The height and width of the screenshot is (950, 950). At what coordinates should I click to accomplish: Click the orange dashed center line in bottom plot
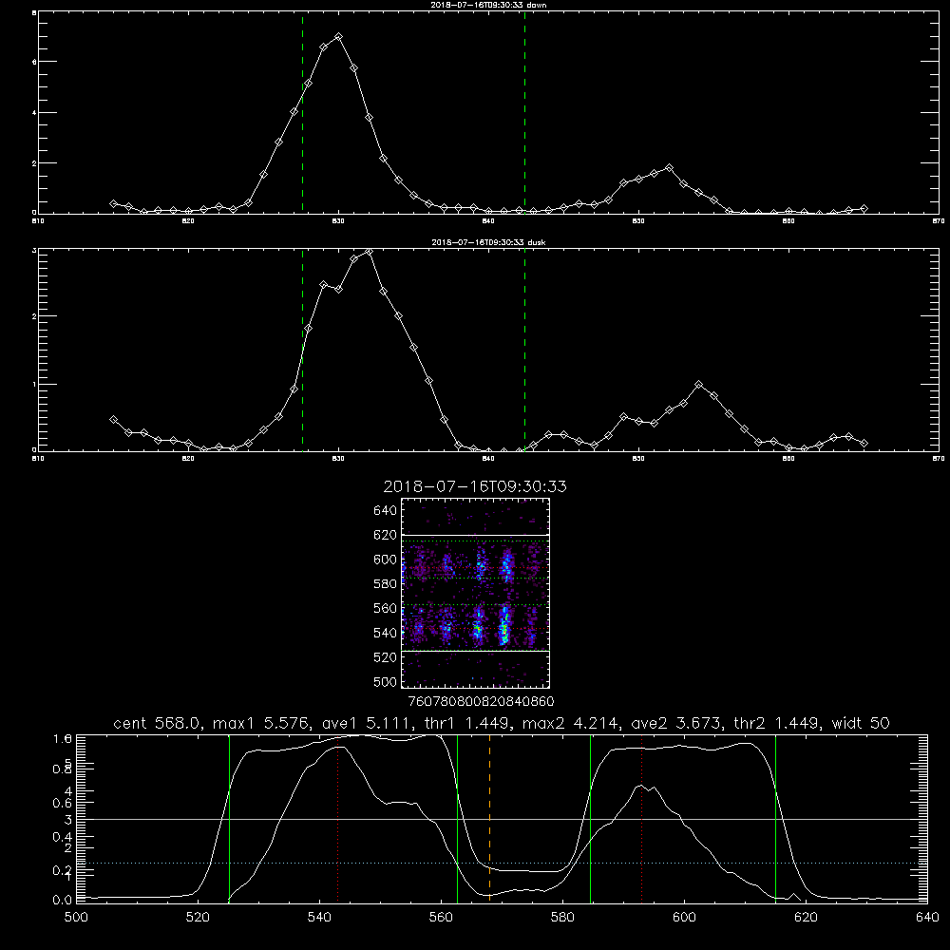point(489,819)
